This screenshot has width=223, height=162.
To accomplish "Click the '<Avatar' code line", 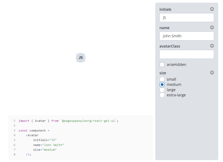I will pos(32,135).
